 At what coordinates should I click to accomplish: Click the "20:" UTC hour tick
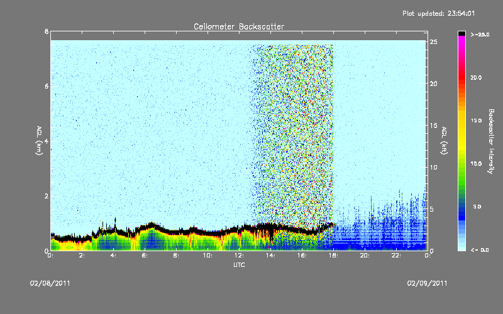pyautogui.click(x=365, y=256)
